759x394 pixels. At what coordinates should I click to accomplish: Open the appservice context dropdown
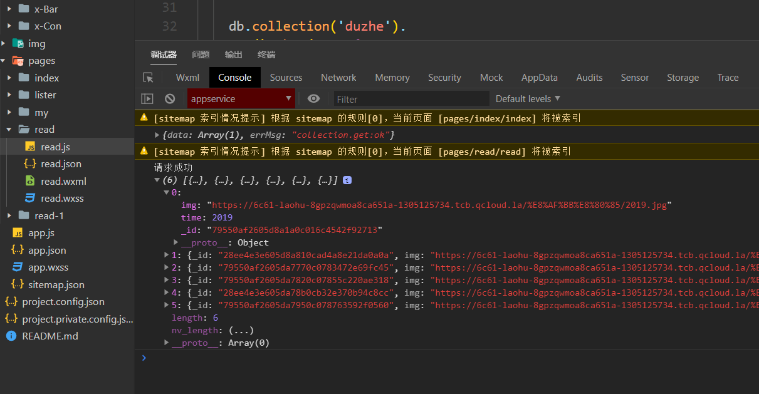coord(241,98)
